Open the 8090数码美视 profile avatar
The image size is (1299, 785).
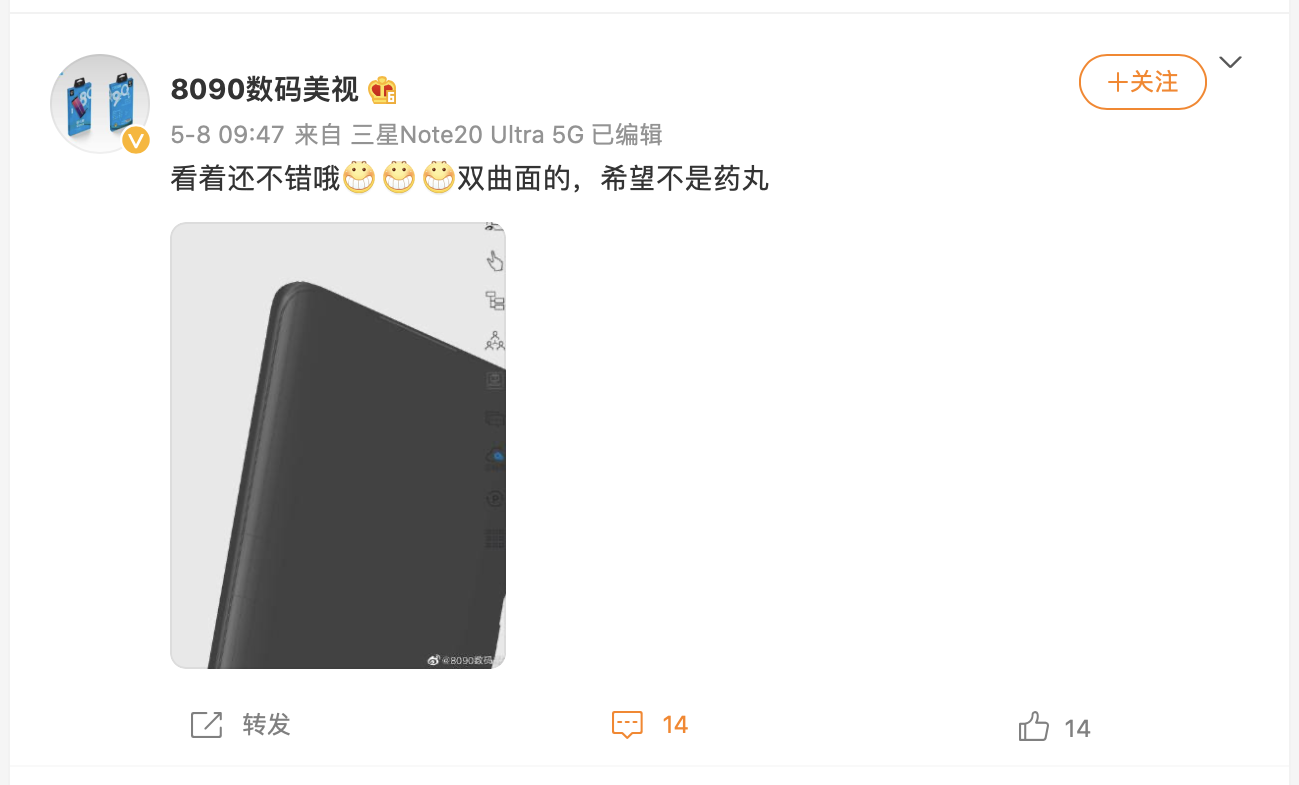point(100,104)
